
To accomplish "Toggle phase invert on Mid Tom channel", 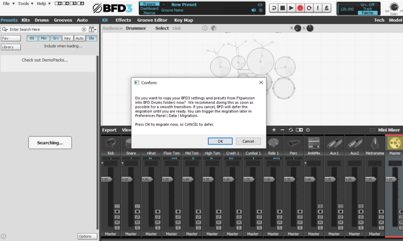I will click(198, 217).
